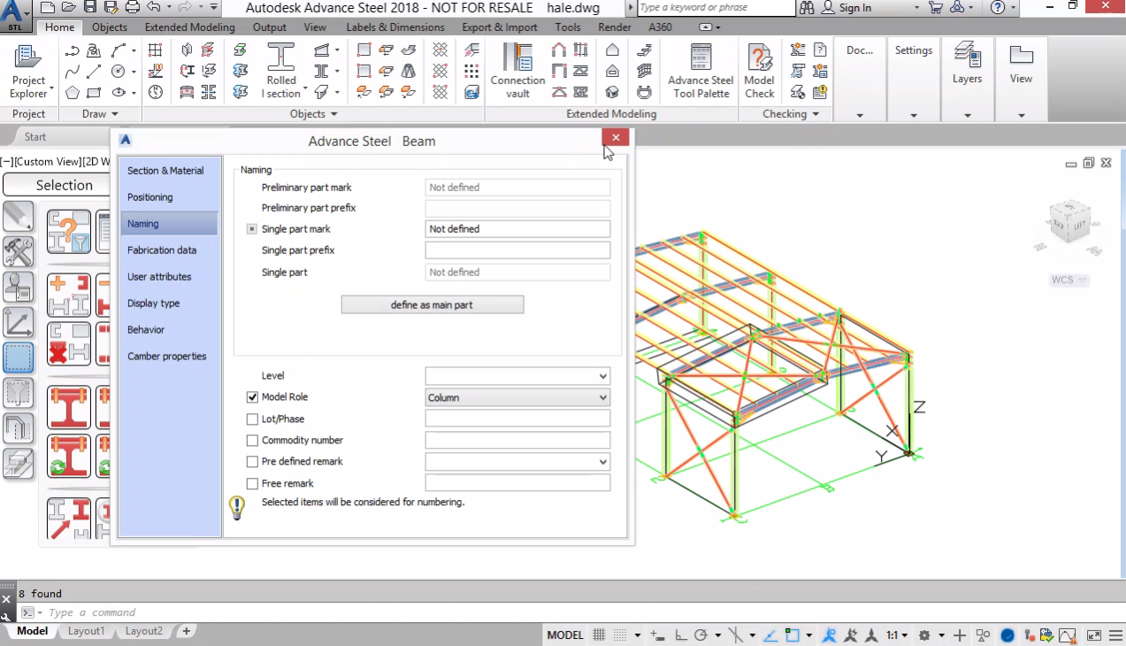This screenshot has height=646, width=1126.
Task: Click into the Single part mark field
Action: click(517, 229)
